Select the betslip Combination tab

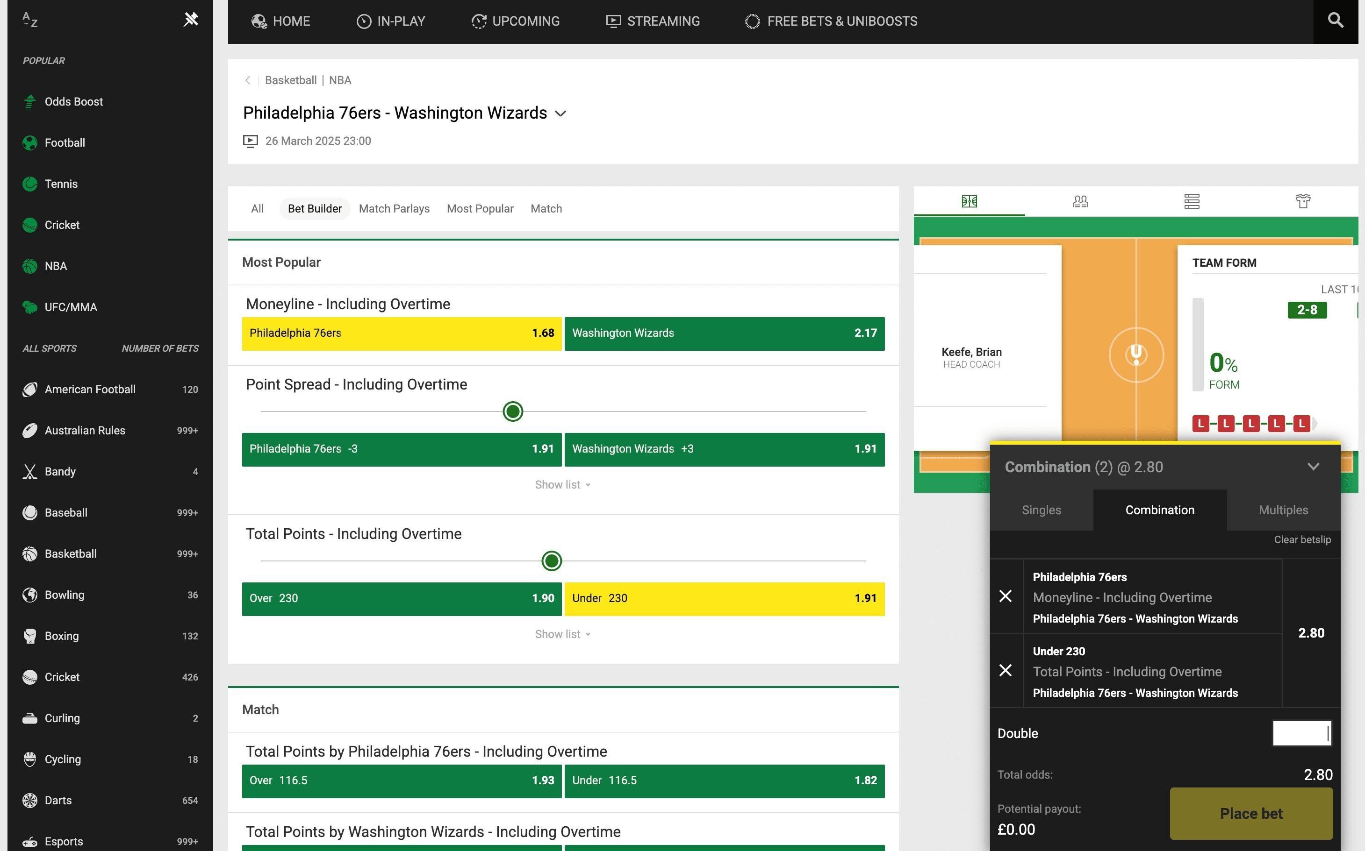pos(1160,510)
